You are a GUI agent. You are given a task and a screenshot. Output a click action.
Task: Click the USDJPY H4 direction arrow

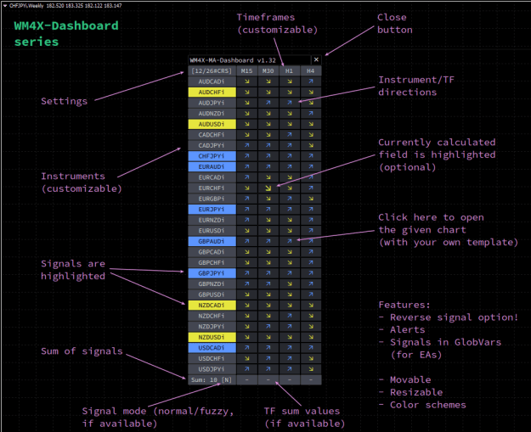(x=311, y=369)
